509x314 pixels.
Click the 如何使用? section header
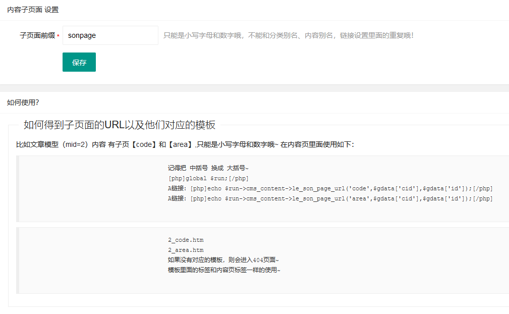pos(23,102)
